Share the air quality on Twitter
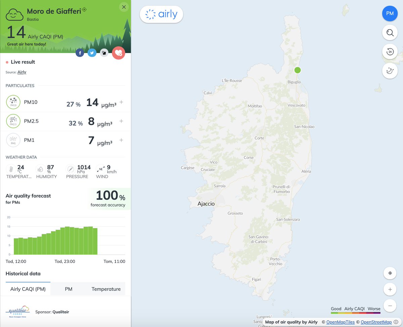The height and width of the screenshot is (327, 403). tap(92, 53)
